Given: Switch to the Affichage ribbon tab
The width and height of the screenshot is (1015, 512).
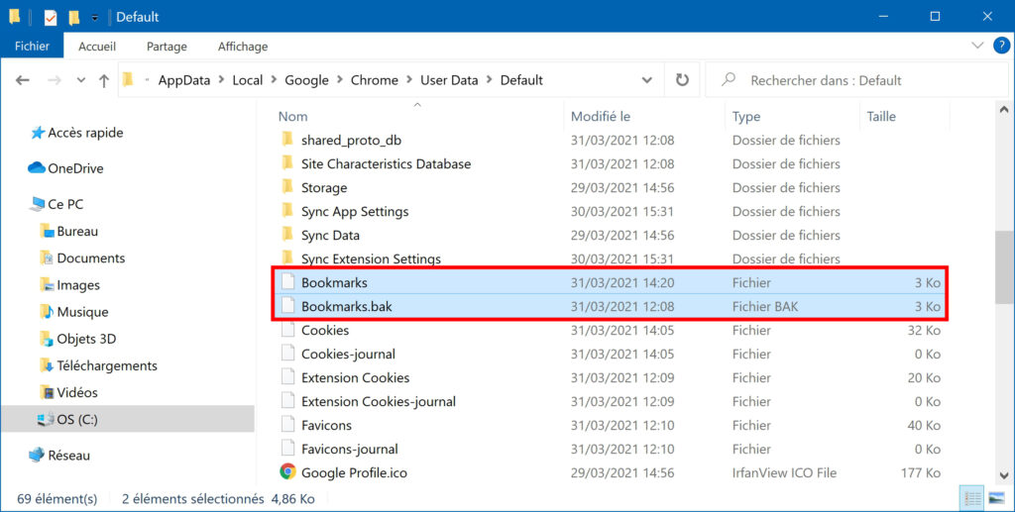Looking at the screenshot, I should tap(243, 46).
